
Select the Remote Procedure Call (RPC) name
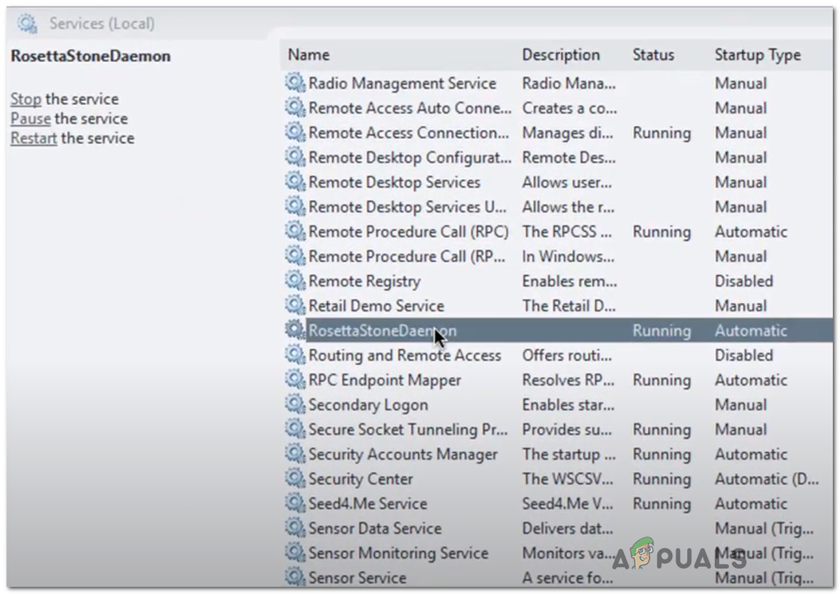point(408,232)
